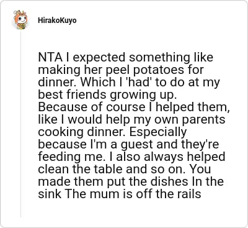
Task: Click the words "clean the table"
Action: pyautogui.click(x=81, y=169)
